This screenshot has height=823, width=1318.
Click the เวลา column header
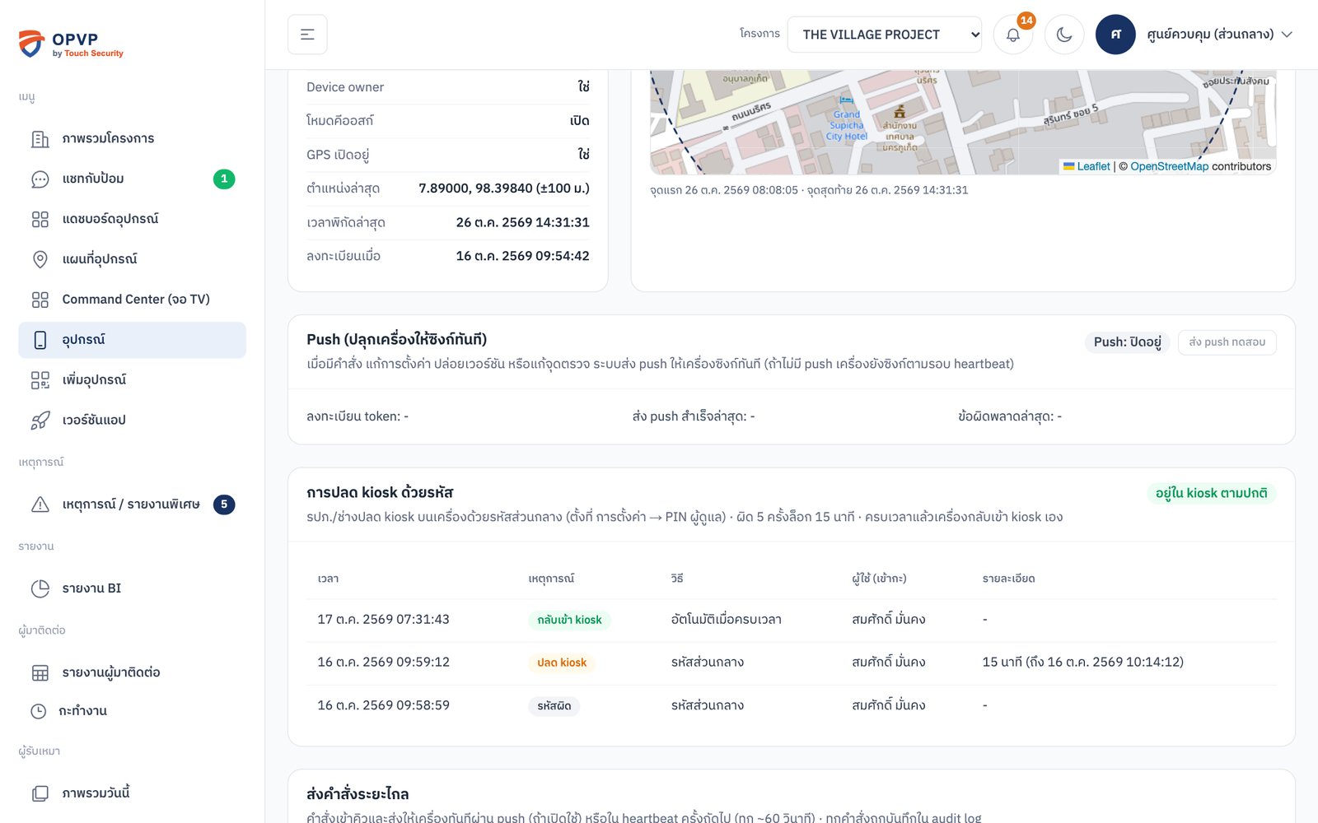(328, 579)
